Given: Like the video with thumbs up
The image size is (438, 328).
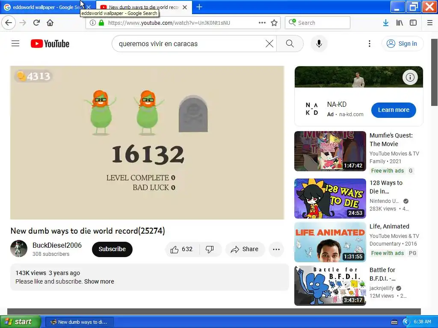Looking at the screenshot, I should 182,249.
